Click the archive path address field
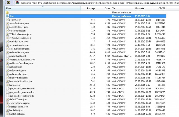This screenshot has height=117, width=179. [x=97, y=3]
